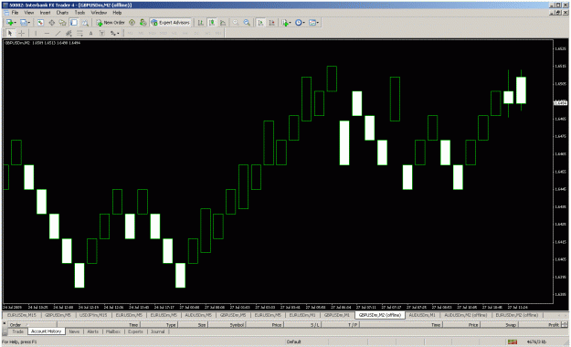571x347 pixels.
Task: Sort by the Order column header
Action: tap(32, 325)
